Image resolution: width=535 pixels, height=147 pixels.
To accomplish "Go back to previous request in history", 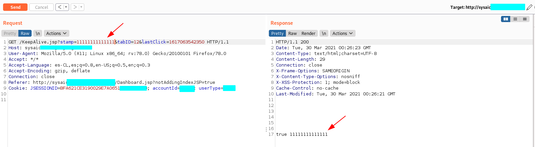I will coord(59,7).
